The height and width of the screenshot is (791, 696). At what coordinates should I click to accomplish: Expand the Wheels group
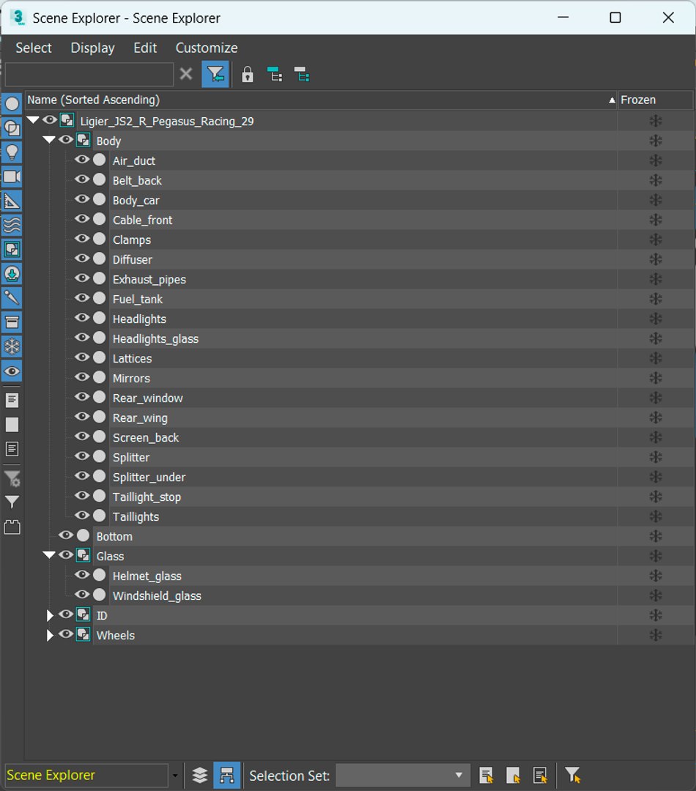[x=50, y=635]
